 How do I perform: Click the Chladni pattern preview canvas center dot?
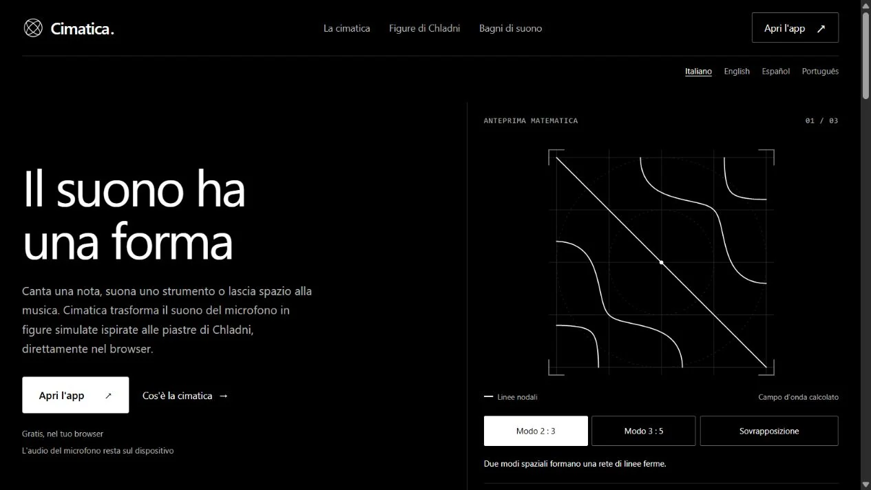[662, 262]
